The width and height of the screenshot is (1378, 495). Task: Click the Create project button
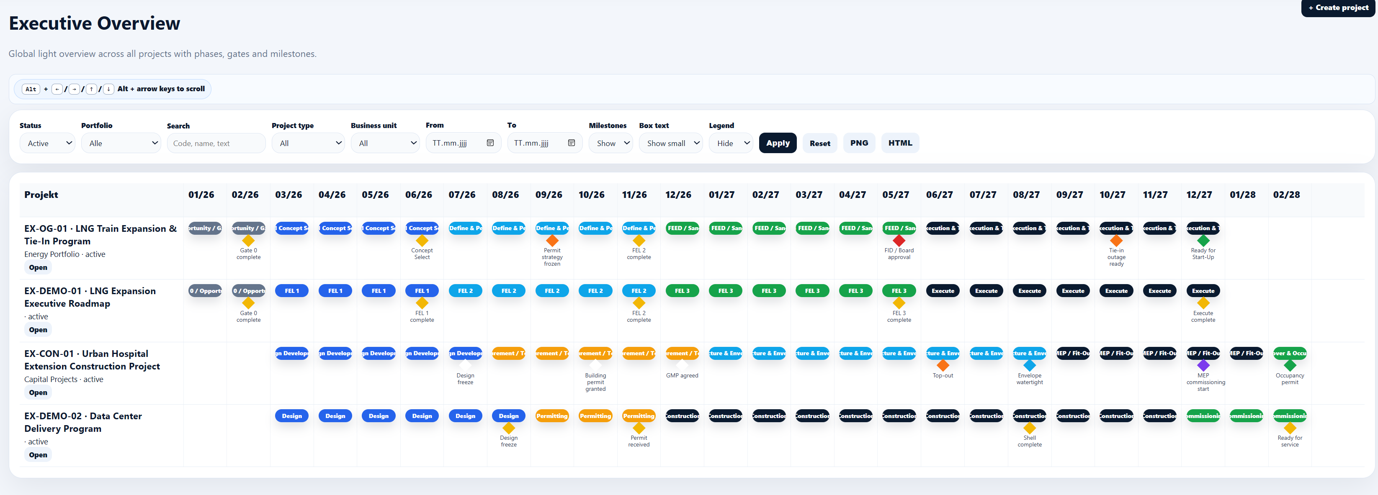(1338, 8)
